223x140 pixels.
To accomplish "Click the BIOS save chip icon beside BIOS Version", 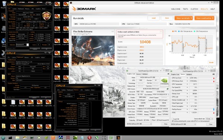I will click(168, 89).
